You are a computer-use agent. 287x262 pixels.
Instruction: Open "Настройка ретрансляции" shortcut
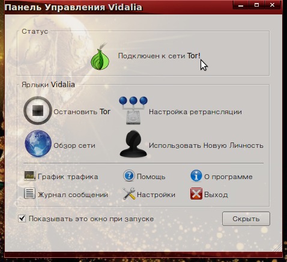tap(195, 112)
